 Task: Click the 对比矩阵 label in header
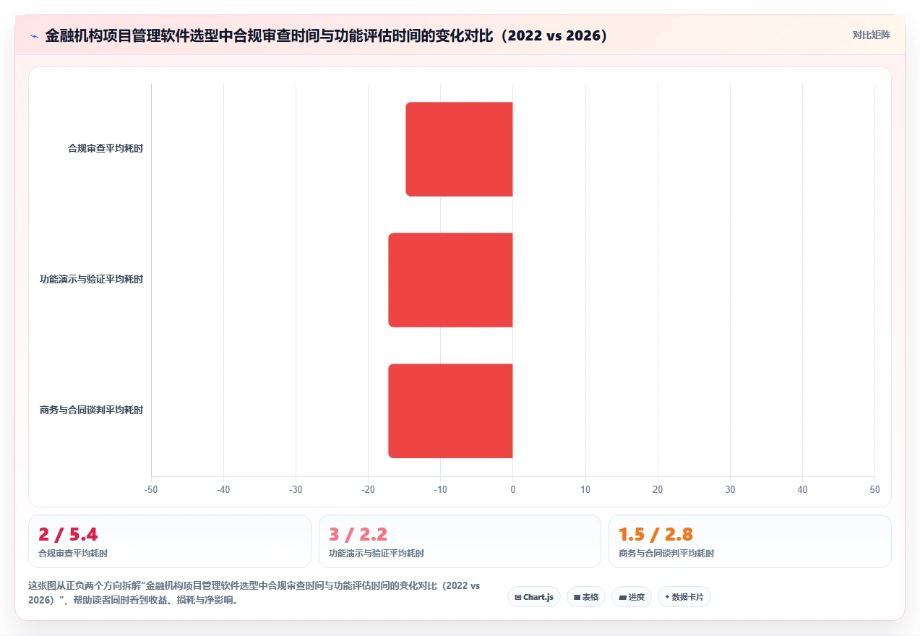click(871, 35)
